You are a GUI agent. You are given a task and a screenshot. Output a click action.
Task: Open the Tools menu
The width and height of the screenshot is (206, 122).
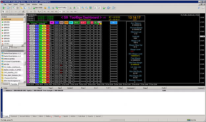28,4
